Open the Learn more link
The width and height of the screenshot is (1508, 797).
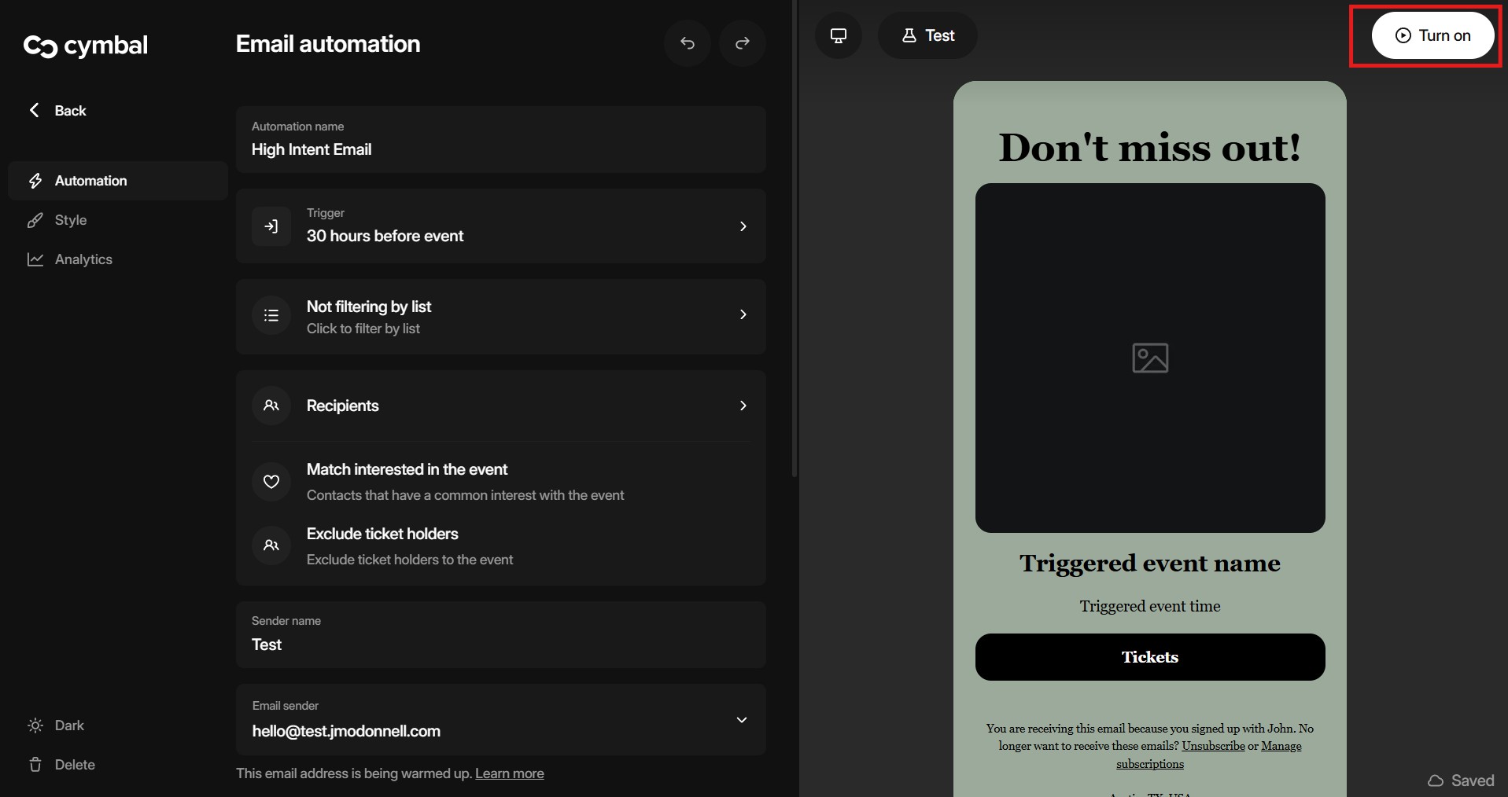[x=509, y=773]
